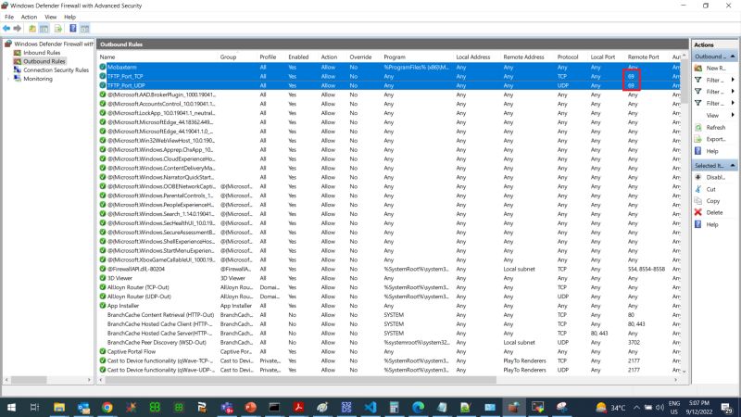Click Export List in Actions pane
This screenshot has height=417, width=741.
point(715,139)
